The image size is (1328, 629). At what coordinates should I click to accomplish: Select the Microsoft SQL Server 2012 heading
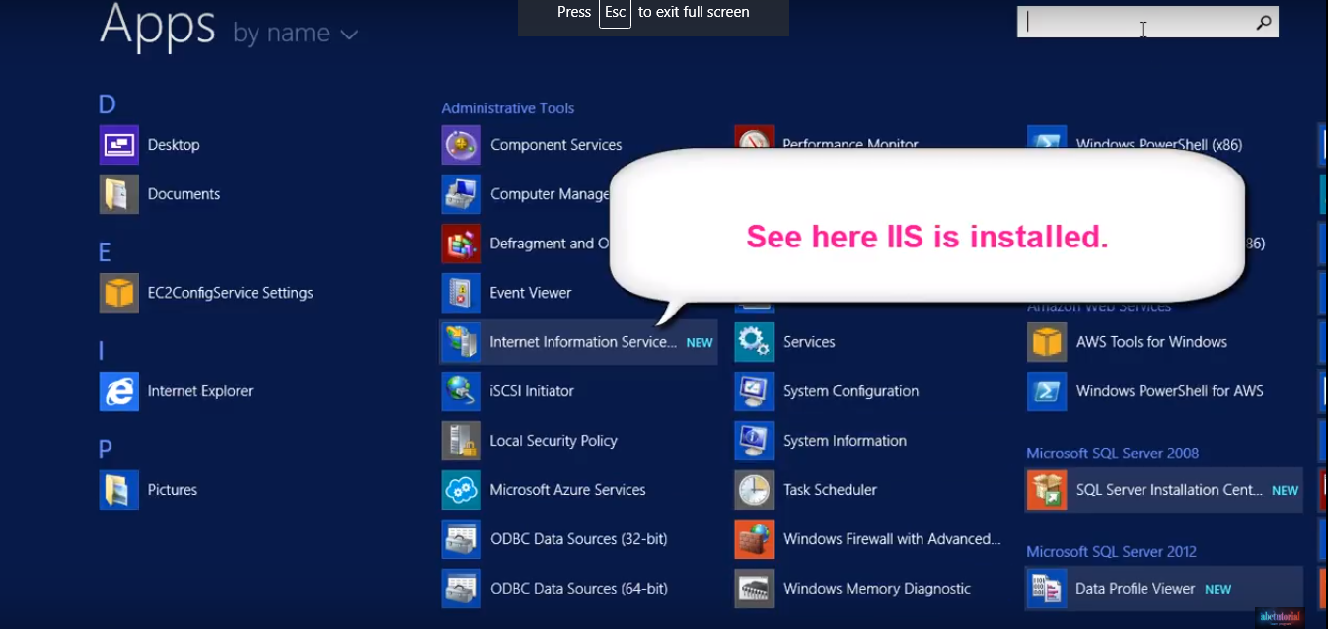pyautogui.click(x=1112, y=552)
